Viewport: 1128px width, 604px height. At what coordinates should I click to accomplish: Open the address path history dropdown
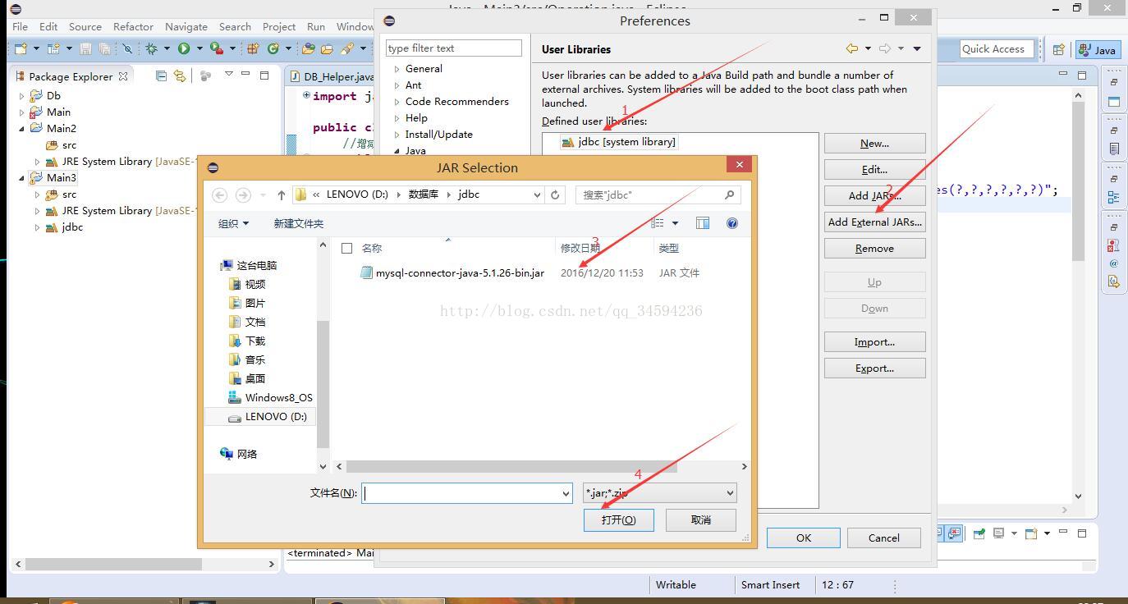click(537, 194)
